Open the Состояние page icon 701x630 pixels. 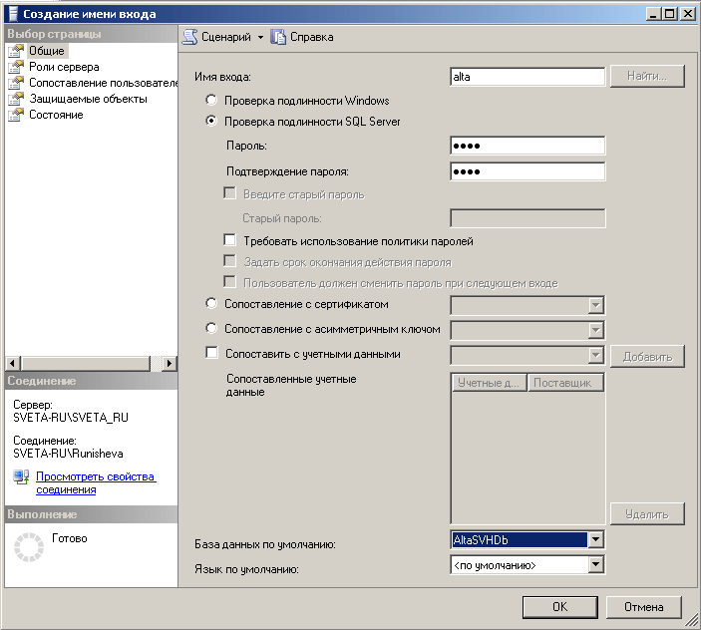pos(16,115)
